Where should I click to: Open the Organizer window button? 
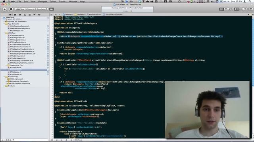click(251, 9)
